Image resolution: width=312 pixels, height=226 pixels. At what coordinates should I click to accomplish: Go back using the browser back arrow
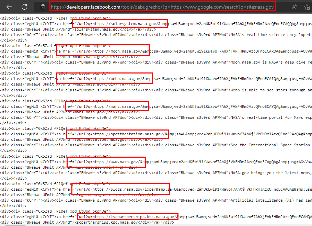[x=9, y=7]
